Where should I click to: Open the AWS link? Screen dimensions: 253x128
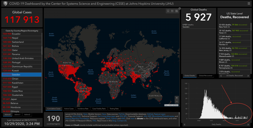[123, 119]
